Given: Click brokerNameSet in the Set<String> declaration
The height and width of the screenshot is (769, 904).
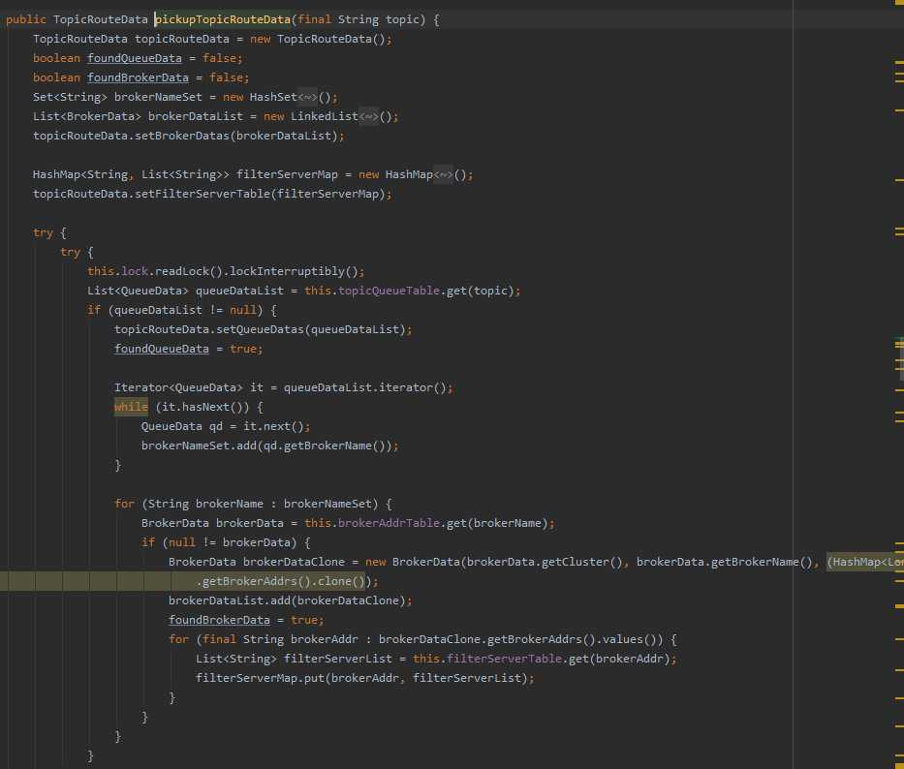Looking at the screenshot, I should coord(158,97).
